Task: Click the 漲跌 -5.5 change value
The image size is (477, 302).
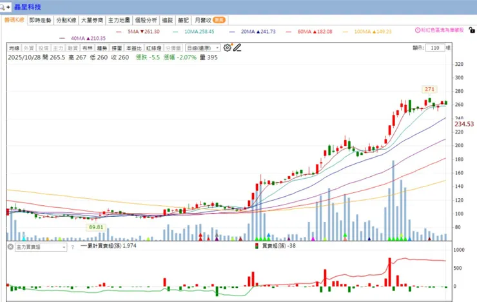Action: click(x=148, y=57)
